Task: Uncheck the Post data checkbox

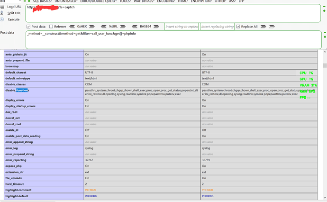Action: (28, 27)
